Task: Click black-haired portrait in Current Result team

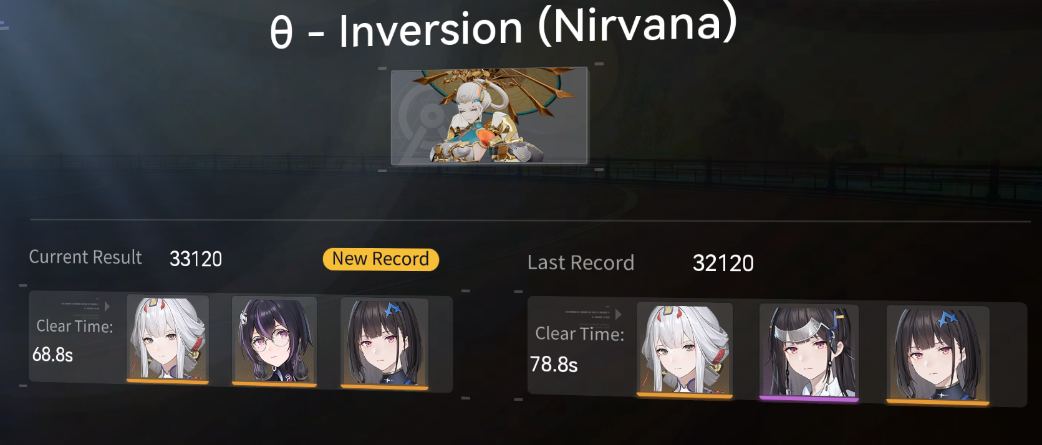Action: pos(385,344)
